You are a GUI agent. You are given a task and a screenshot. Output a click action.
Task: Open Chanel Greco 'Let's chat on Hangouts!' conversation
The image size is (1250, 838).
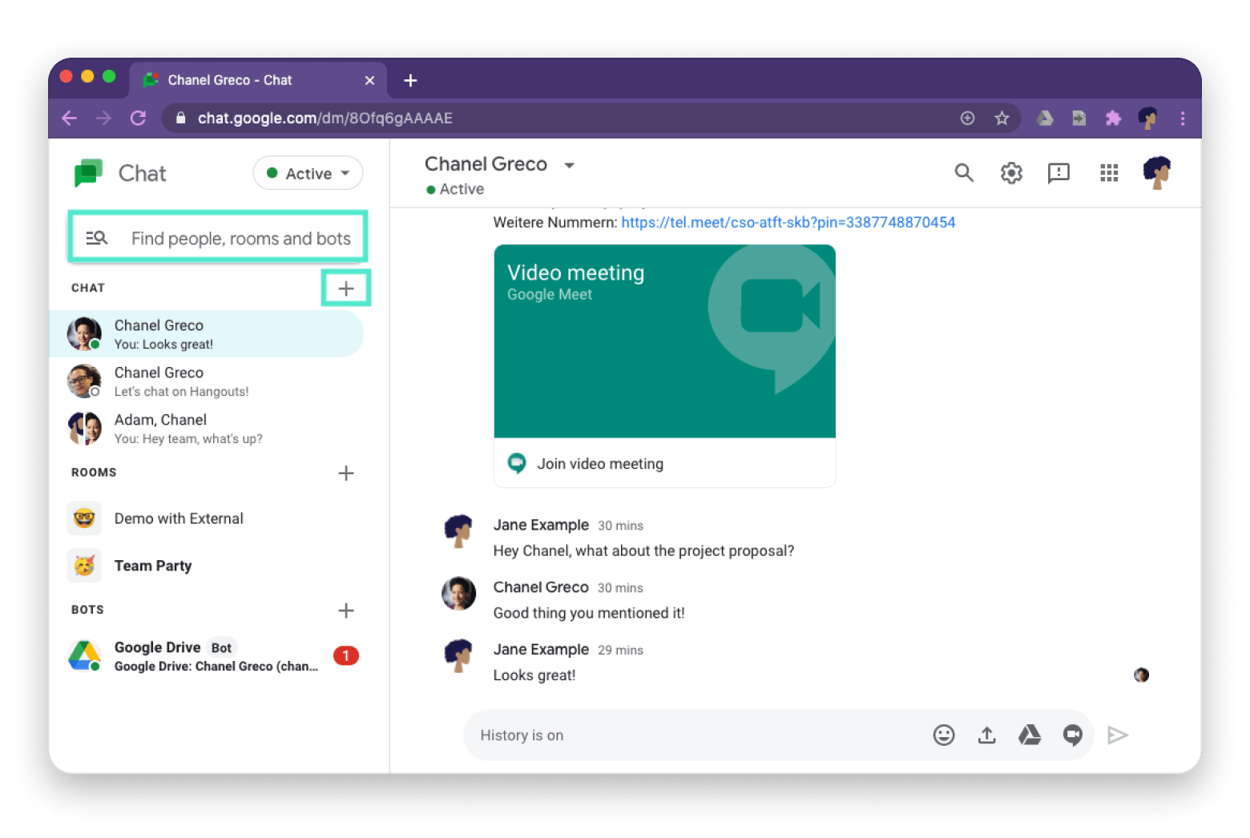pos(207,381)
